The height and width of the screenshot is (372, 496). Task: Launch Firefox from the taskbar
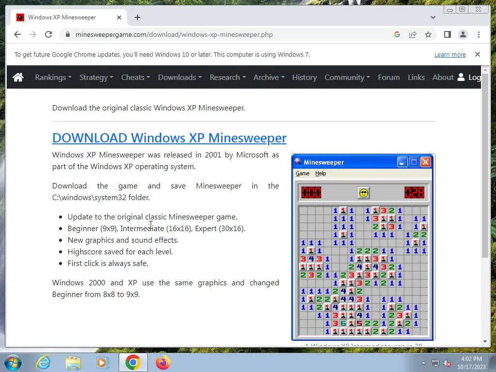coord(163,362)
